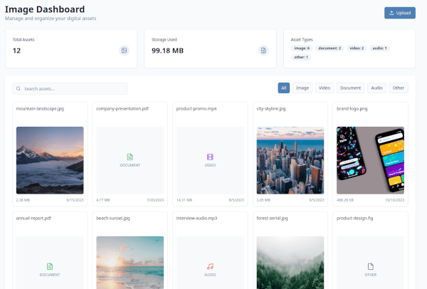Filter assets by Document
The image size is (427, 289).
[x=350, y=88]
